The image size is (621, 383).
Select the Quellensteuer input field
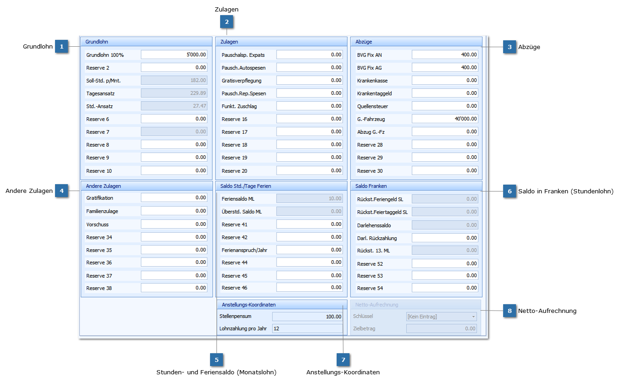444,106
